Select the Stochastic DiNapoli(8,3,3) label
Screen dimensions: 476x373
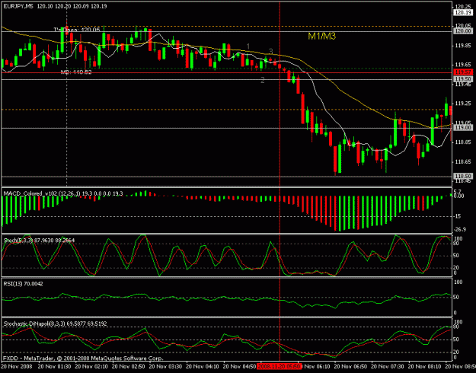pos(55,324)
